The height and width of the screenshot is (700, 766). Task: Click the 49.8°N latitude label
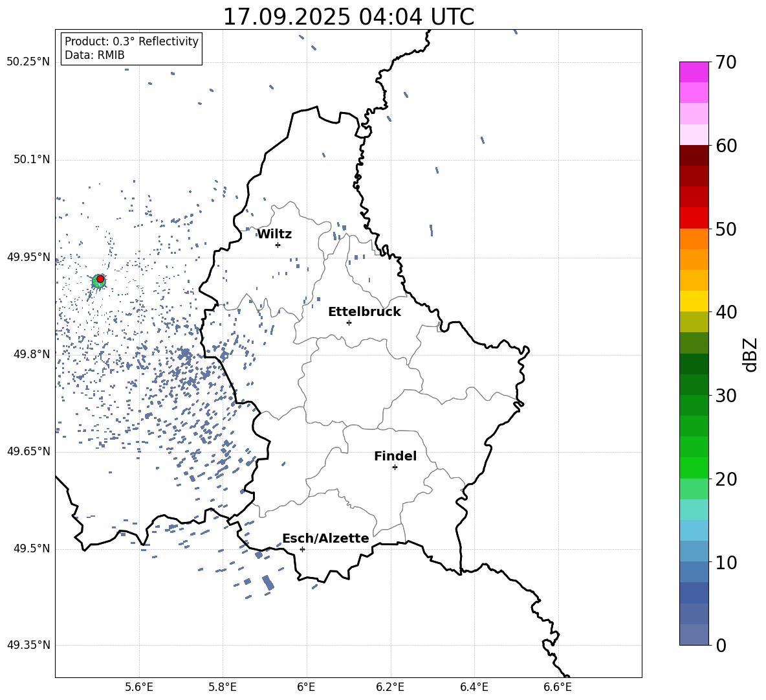tap(32, 354)
